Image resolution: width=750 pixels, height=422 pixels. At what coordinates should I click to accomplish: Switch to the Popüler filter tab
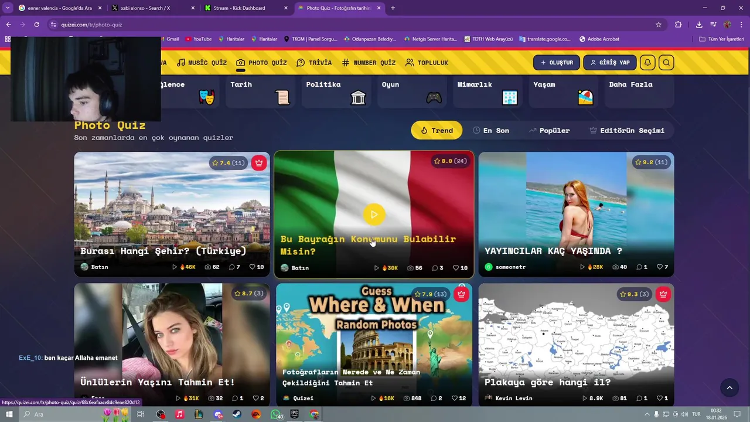[549, 130]
